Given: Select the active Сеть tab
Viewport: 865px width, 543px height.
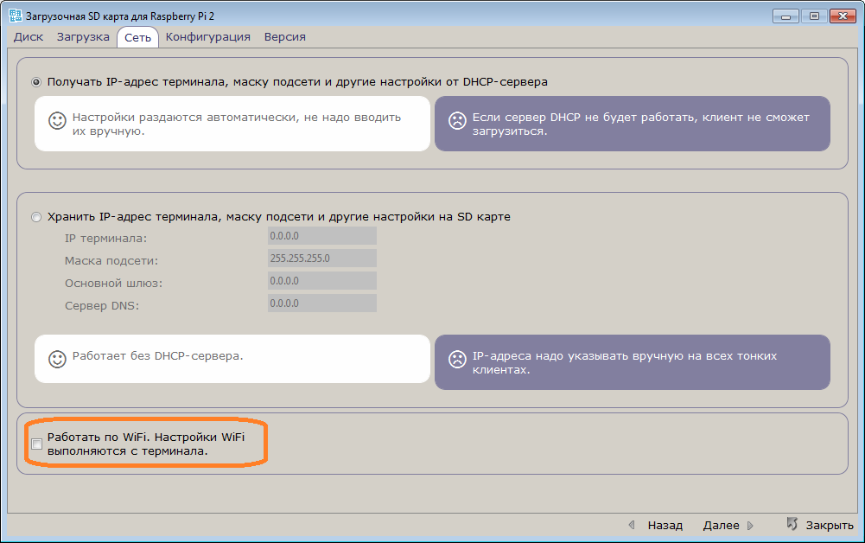Looking at the screenshot, I should coord(137,37).
